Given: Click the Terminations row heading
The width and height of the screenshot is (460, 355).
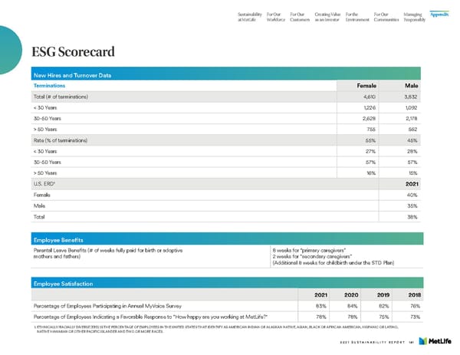Looking at the screenshot, I should pyautogui.click(x=54, y=86).
